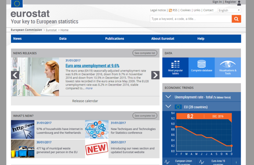Open Complete database tile
The image size is (254, 165).
pos(201,67)
